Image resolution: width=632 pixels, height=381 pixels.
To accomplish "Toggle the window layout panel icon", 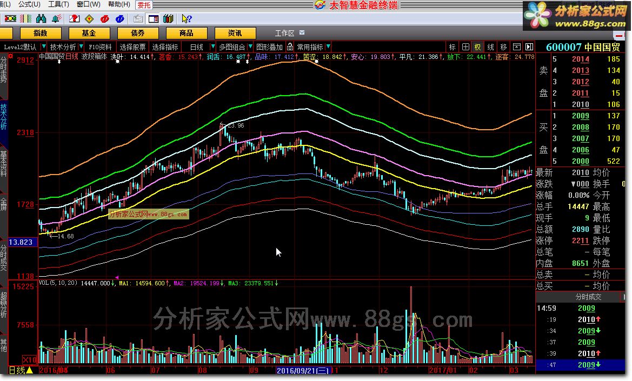I will [x=153, y=18].
